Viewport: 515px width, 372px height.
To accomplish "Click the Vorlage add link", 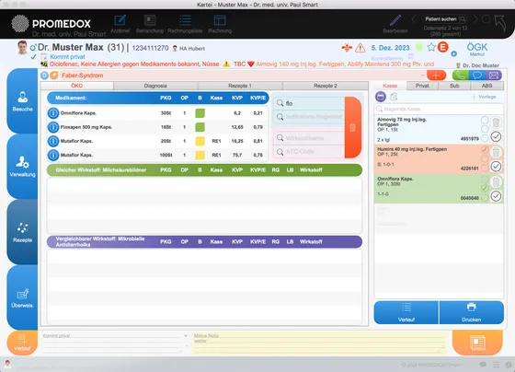I will [484, 97].
